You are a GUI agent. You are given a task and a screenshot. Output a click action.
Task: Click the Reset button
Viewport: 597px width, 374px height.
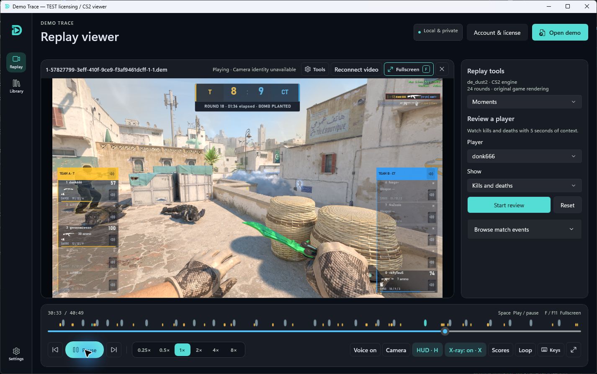point(567,205)
